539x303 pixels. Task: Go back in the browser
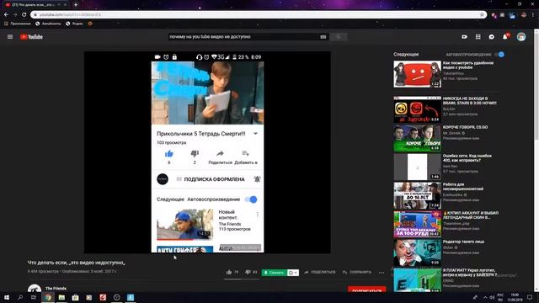[x=6, y=15]
